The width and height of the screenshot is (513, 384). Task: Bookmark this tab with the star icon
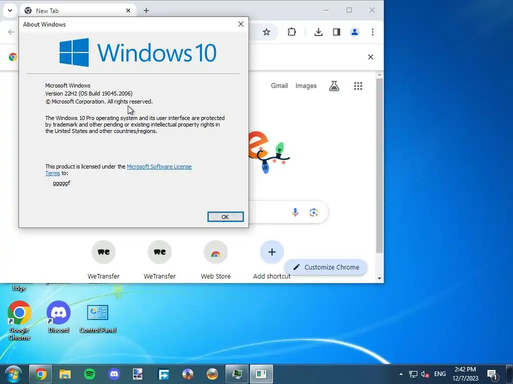point(267,32)
